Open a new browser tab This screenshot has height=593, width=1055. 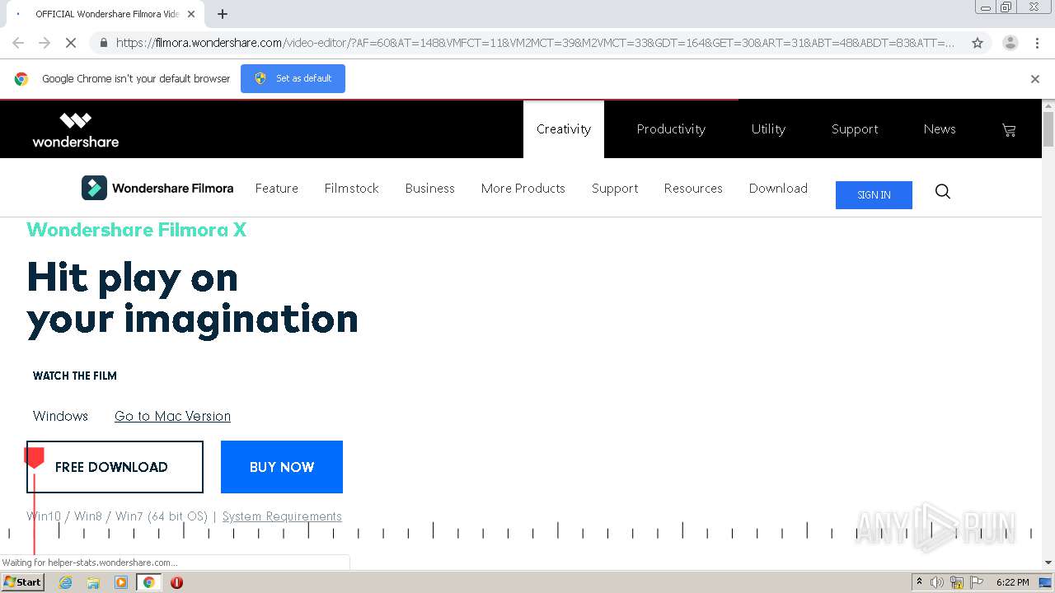point(223,14)
